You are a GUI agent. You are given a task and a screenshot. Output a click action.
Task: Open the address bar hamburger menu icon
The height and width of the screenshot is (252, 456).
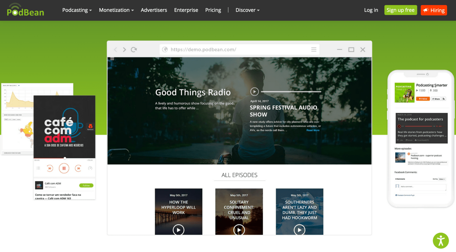click(314, 49)
